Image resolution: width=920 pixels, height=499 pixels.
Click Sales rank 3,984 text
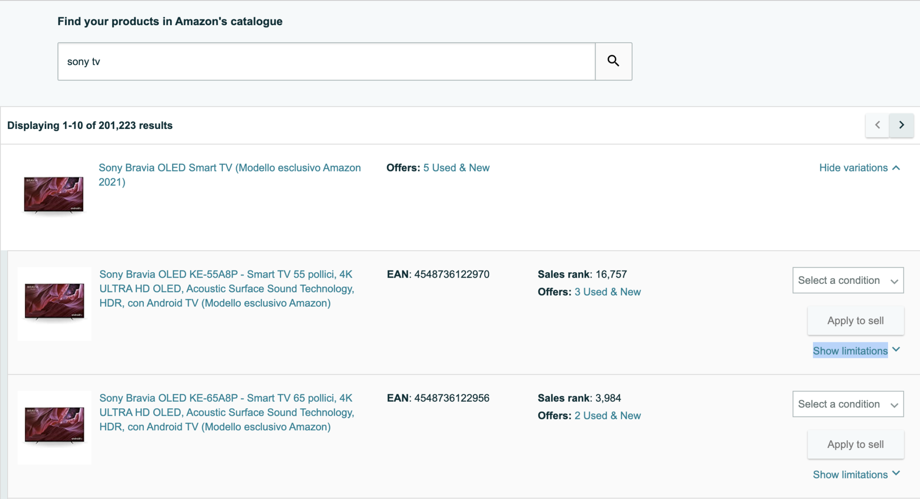click(x=579, y=398)
